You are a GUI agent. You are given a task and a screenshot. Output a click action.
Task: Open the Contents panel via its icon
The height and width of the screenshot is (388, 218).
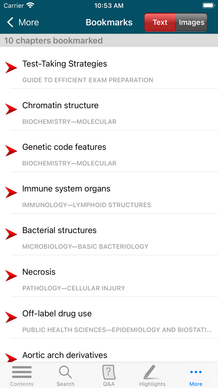[x=21, y=375]
